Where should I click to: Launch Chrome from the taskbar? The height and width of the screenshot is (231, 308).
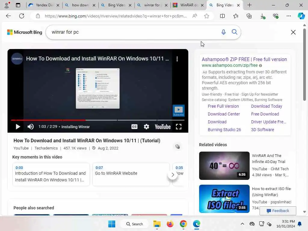183,224
